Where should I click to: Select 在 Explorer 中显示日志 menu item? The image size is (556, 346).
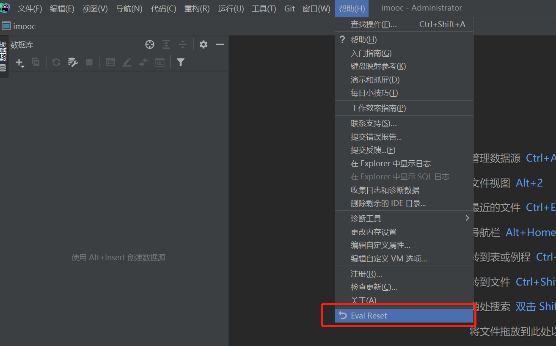[x=404, y=163]
